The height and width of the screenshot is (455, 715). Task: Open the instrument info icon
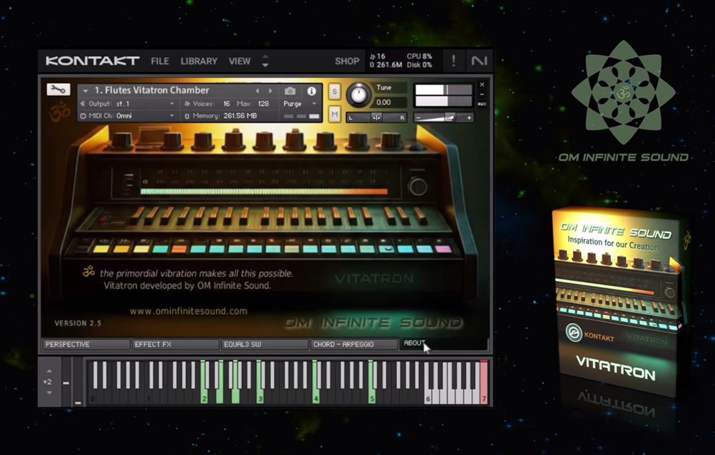click(312, 91)
